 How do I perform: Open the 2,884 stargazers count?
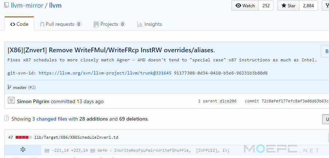[x=309, y=6]
